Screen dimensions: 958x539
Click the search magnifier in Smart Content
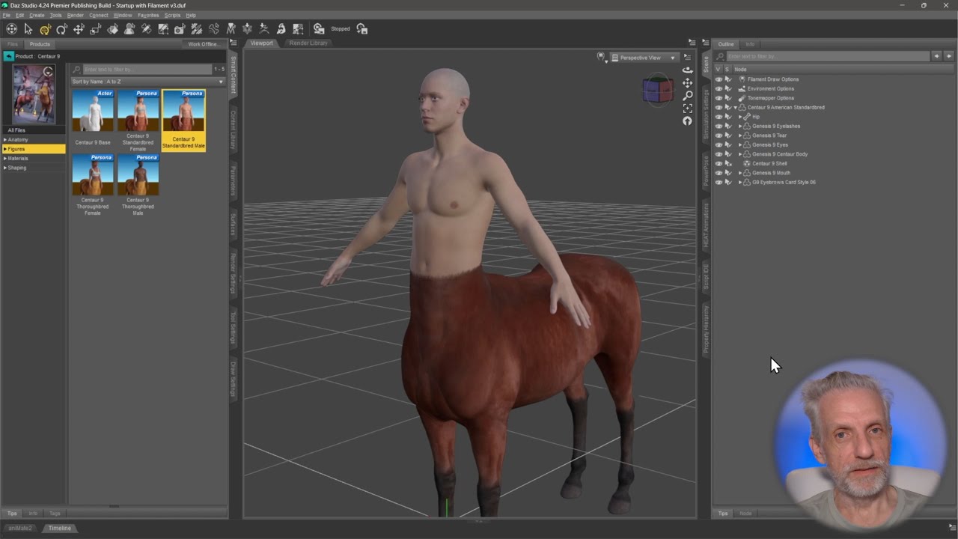click(x=77, y=70)
